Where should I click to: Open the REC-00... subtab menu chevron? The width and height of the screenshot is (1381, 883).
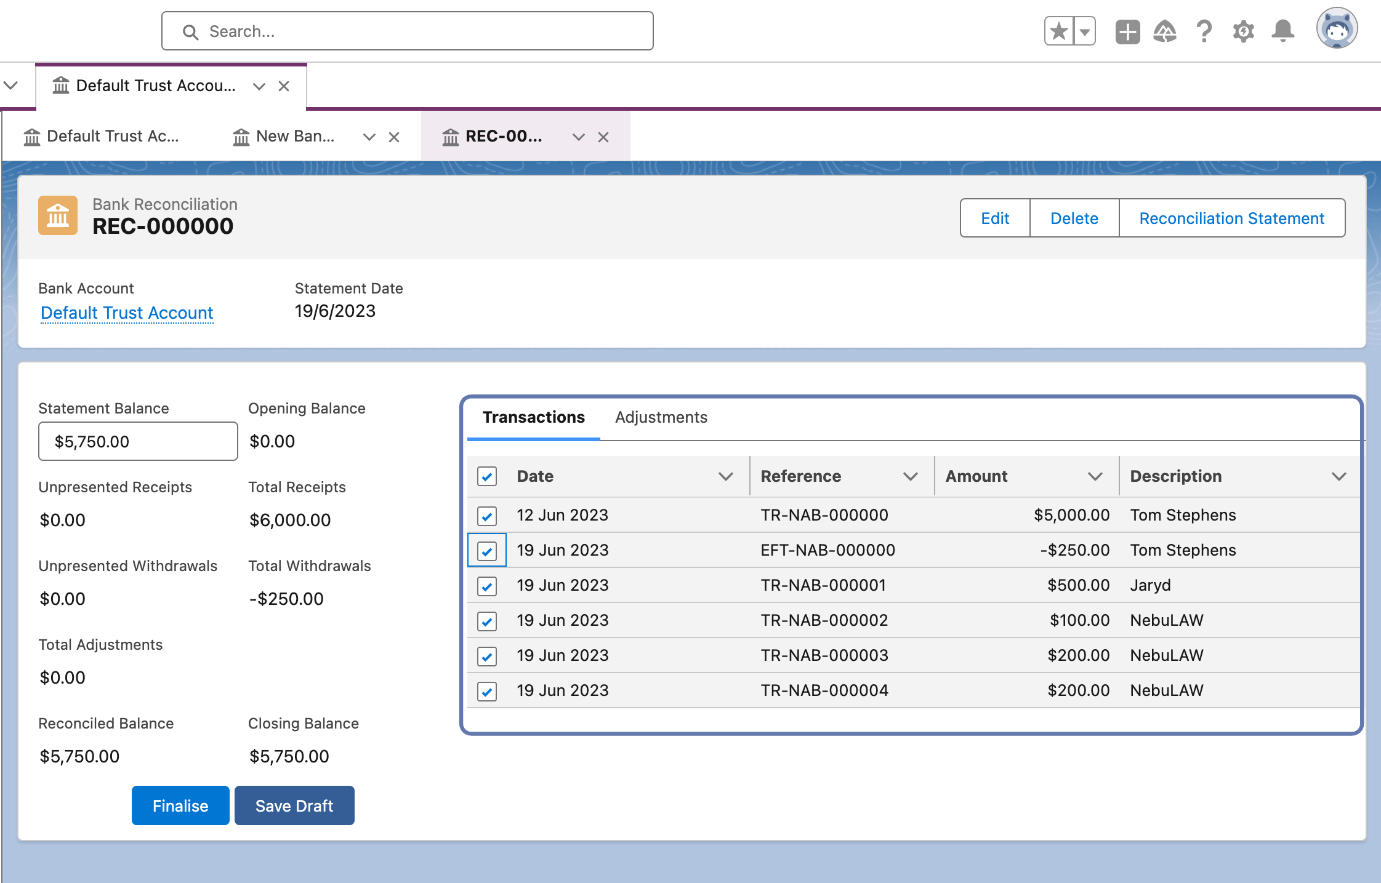tap(579, 137)
